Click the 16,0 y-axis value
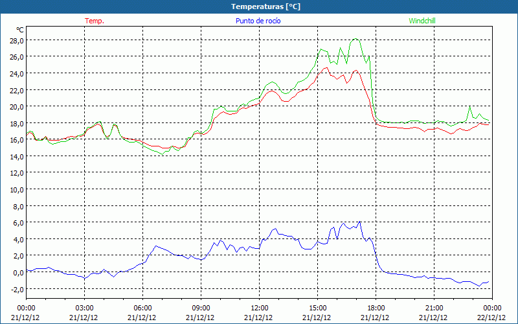518x324 pixels. point(16,140)
